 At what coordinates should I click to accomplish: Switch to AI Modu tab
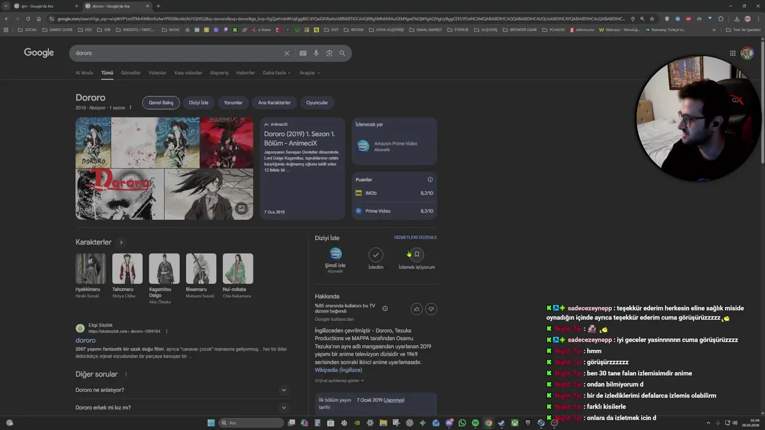(x=84, y=73)
